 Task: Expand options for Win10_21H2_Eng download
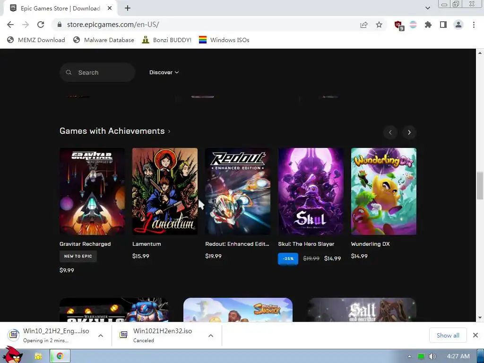[x=101, y=336]
